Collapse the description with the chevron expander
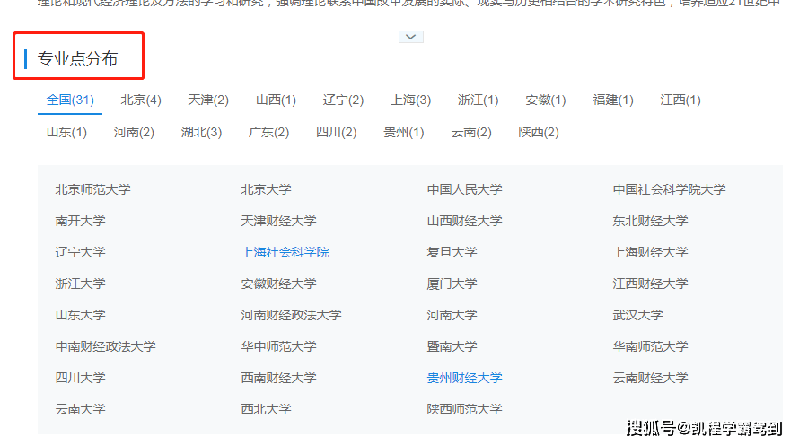The height and width of the screenshot is (445, 799). pos(410,36)
